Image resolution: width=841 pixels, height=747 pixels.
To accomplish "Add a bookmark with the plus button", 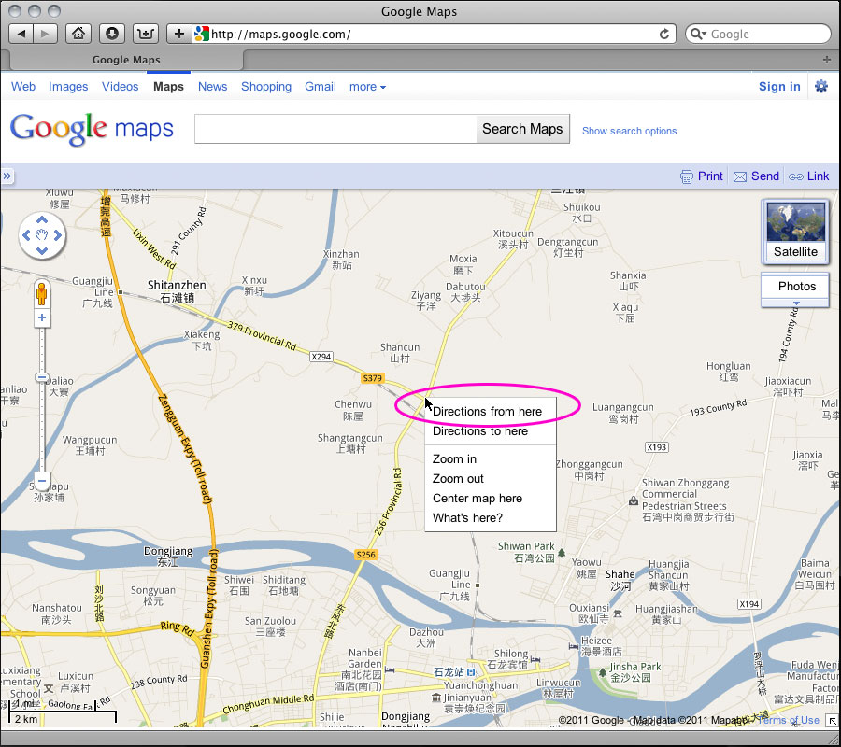I will pyautogui.click(x=179, y=34).
